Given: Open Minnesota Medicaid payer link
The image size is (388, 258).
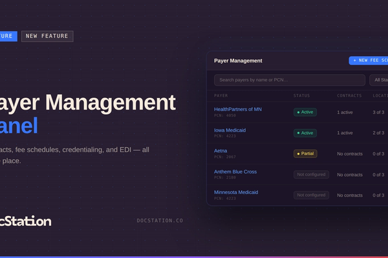Looking at the screenshot, I should [x=236, y=192].
